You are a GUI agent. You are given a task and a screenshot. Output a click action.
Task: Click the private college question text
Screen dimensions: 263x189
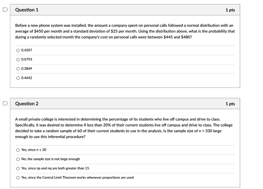point(123,128)
